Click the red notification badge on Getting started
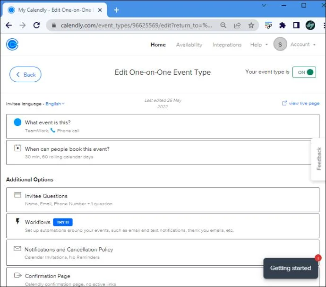Screen dimensions: 326x287 pos(318,258)
